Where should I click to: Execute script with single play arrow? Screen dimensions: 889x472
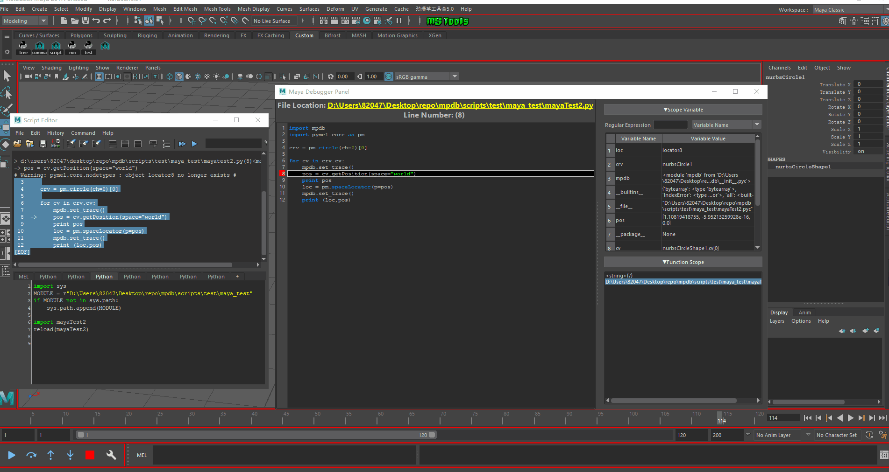pos(194,144)
